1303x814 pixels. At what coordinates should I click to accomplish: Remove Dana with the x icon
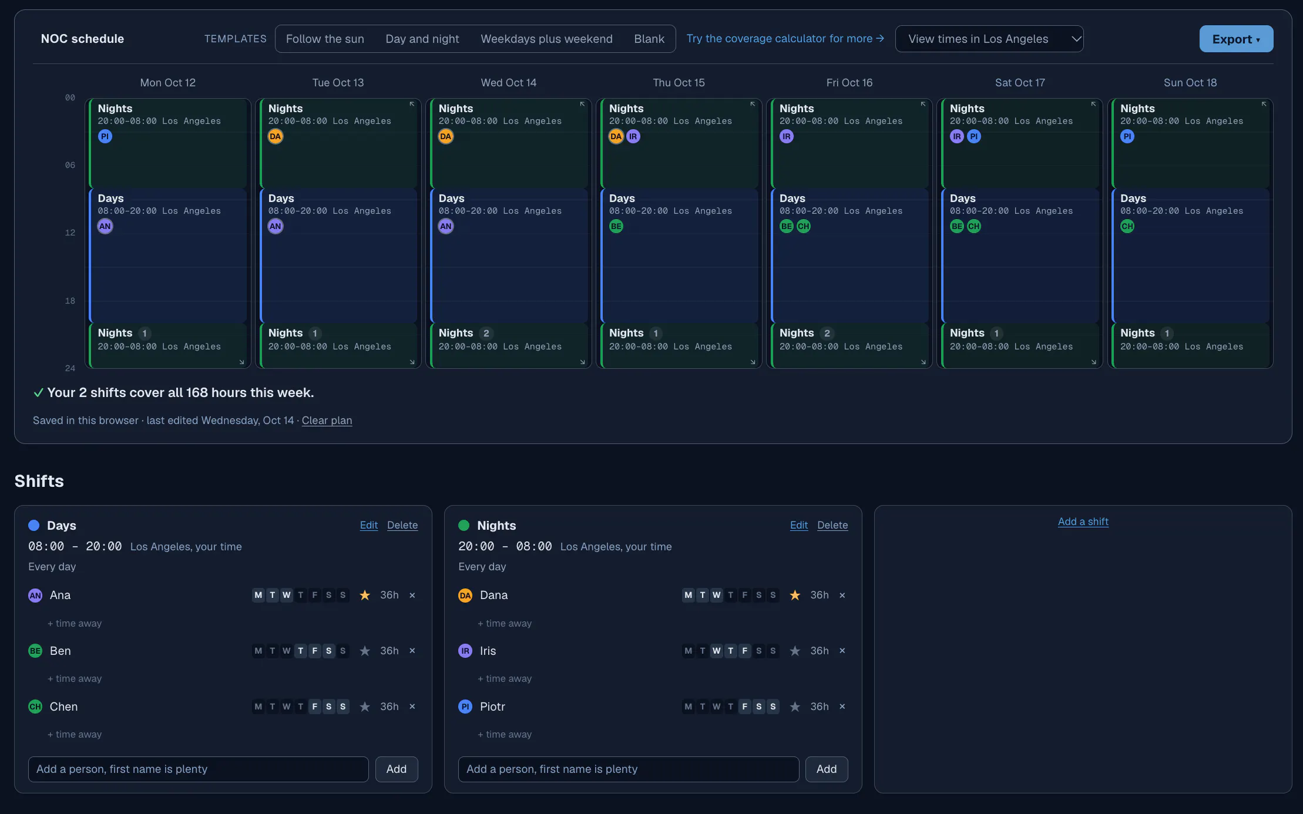[x=842, y=595]
